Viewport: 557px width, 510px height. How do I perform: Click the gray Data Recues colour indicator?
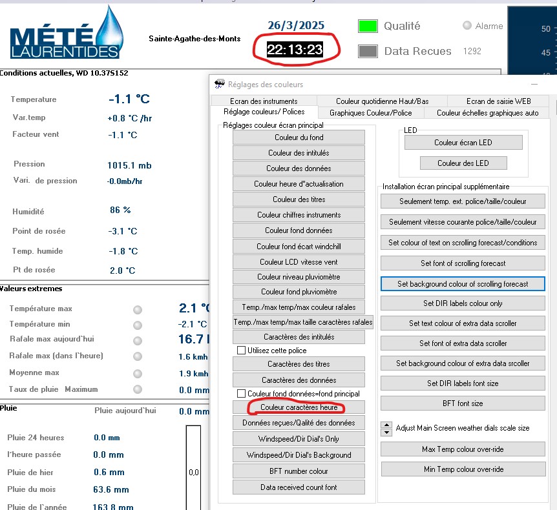pos(368,51)
